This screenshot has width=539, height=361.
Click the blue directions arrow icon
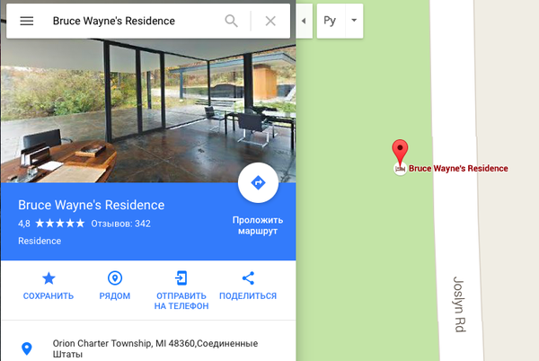tap(258, 182)
